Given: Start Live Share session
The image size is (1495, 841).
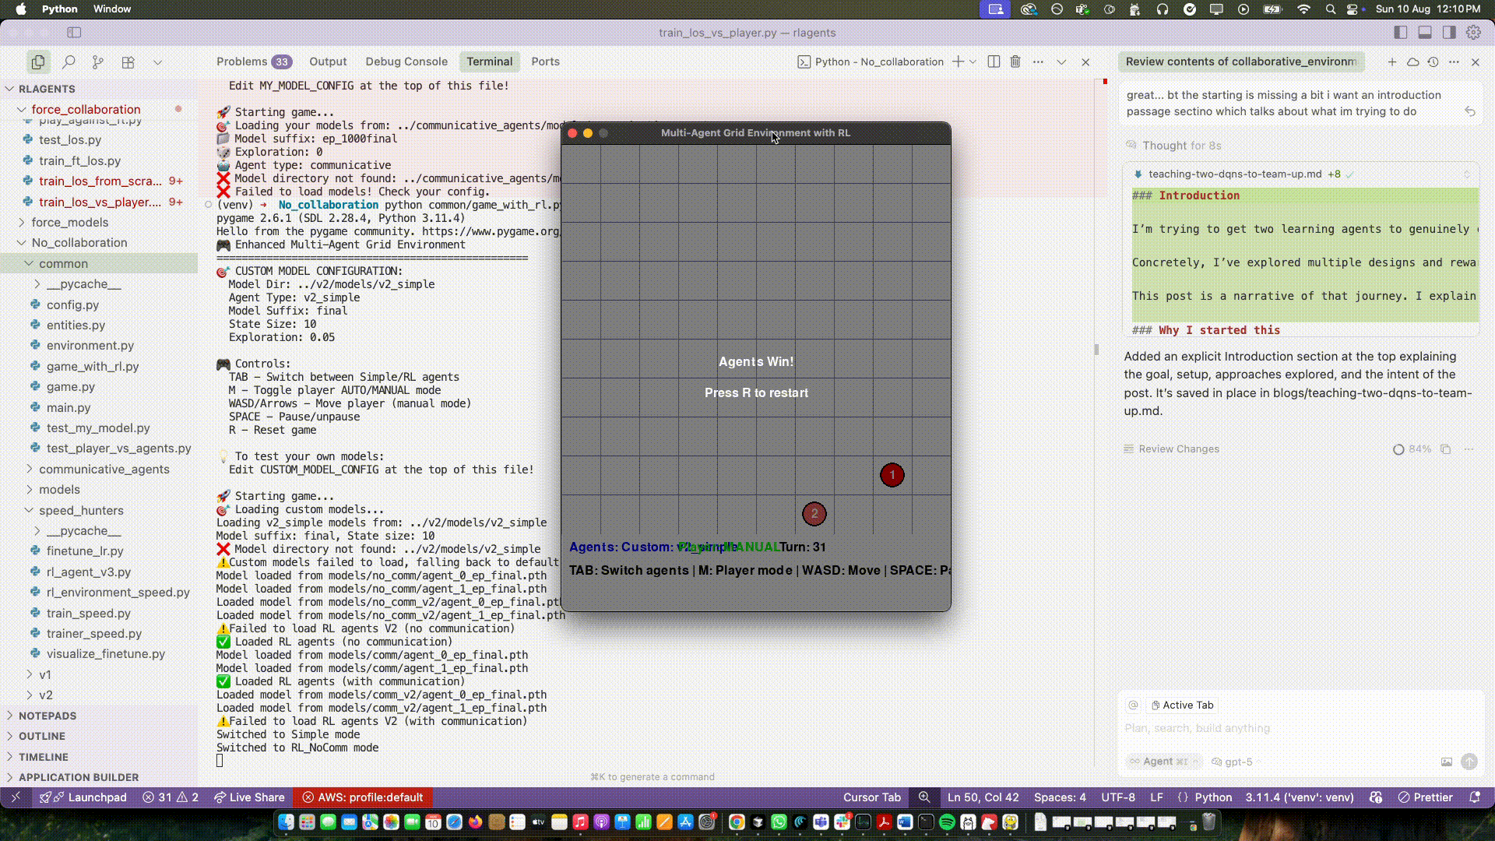Looking at the screenshot, I should click(249, 797).
